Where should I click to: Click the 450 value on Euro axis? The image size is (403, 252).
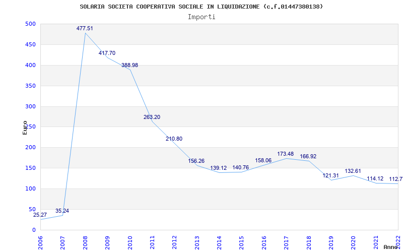(x=30, y=44)
